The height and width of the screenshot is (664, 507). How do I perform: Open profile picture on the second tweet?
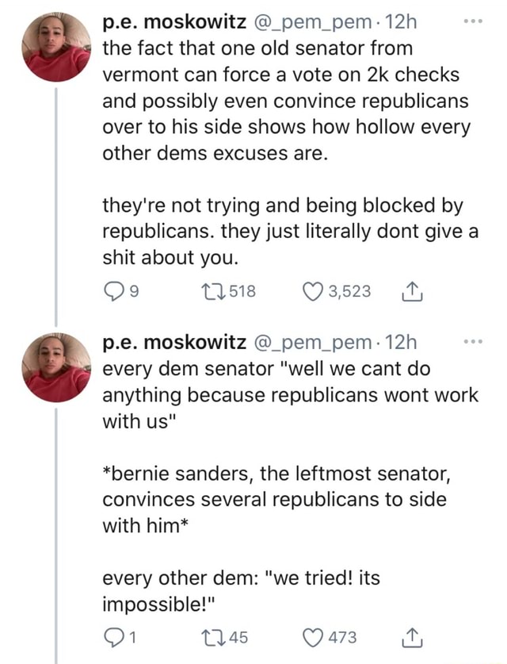pos(56,367)
